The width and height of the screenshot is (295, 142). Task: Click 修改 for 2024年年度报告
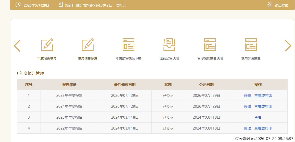(248, 106)
